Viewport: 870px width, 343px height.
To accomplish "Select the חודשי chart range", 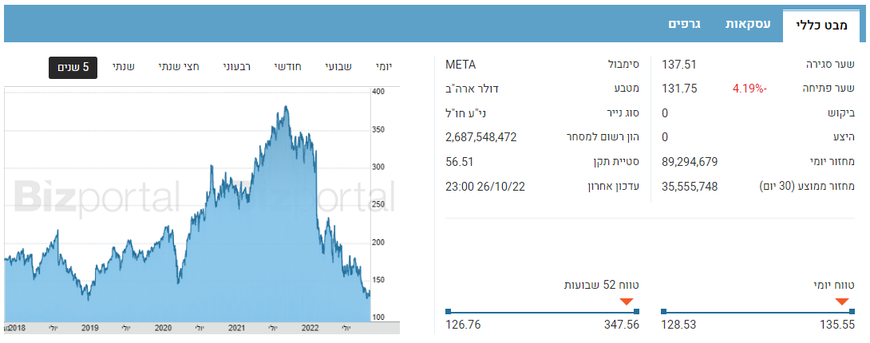I will pyautogui.click(x=287, y=67).
